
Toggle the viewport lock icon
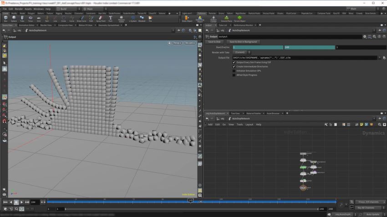click(x=169, y=43)
